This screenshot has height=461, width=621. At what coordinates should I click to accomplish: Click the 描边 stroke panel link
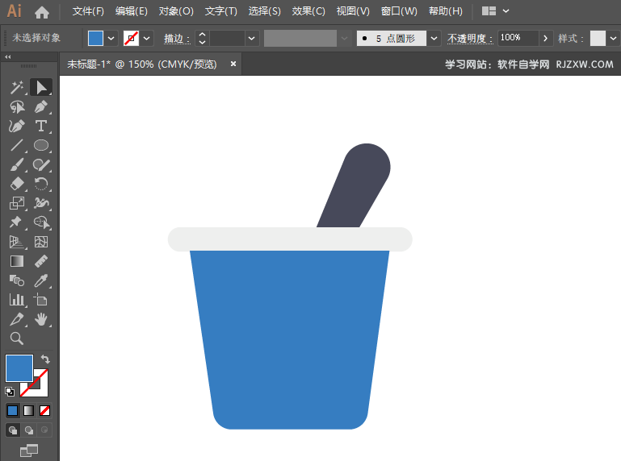pos(176,38)
